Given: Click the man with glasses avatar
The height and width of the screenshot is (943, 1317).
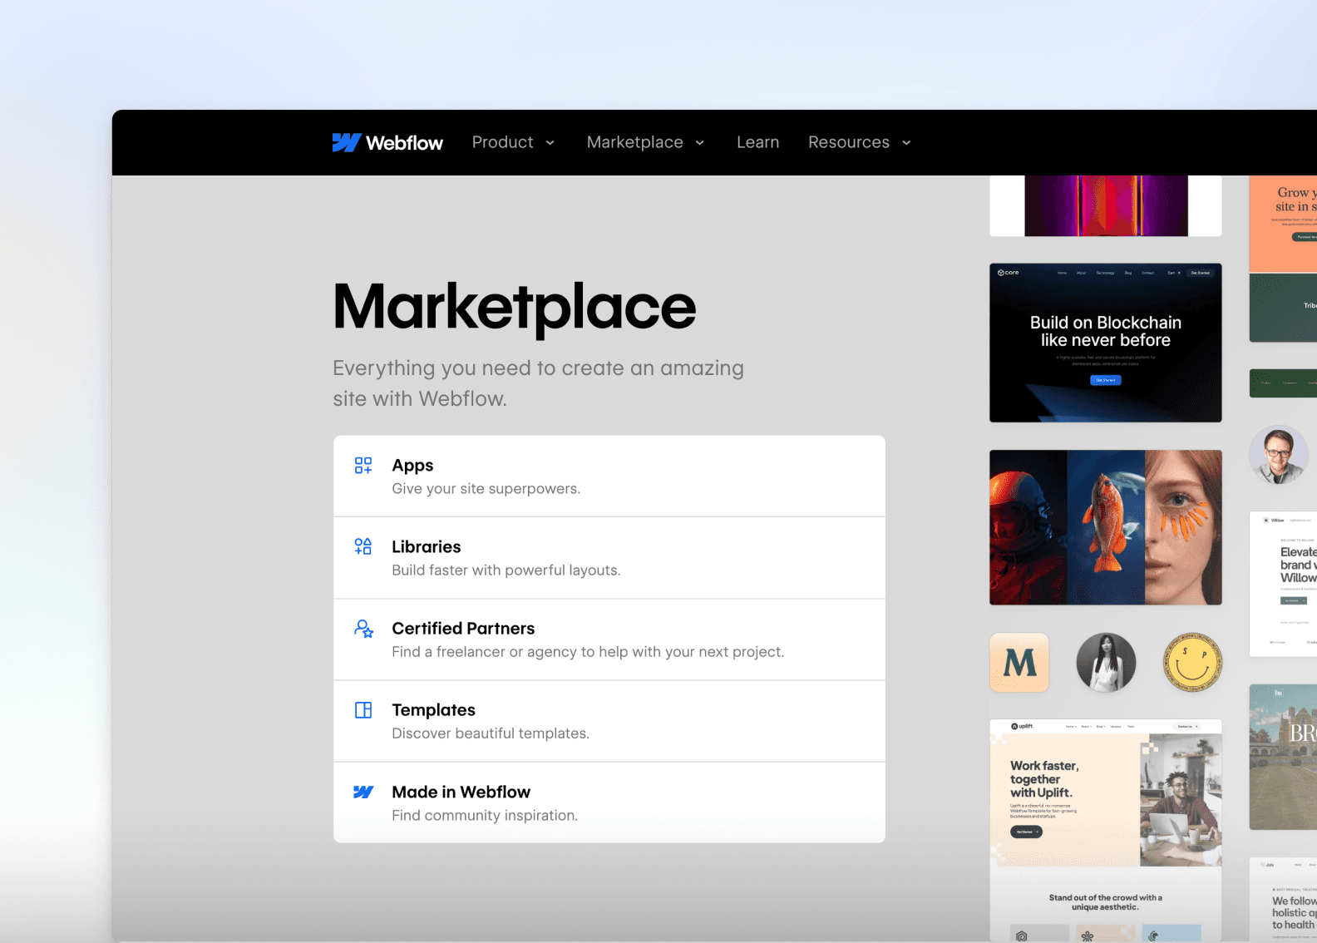Looking at the screenshot, I should (1279, 455).
